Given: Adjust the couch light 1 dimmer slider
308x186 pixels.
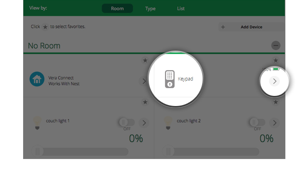Looking at the screenshot, I should click(x=80, y=152).
